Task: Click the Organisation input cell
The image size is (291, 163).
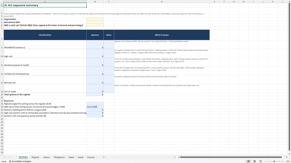Action: (x=95, y=19)
